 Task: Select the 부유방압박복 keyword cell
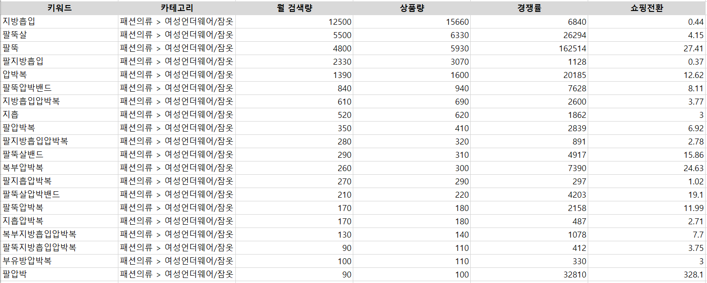click(59, 261)
